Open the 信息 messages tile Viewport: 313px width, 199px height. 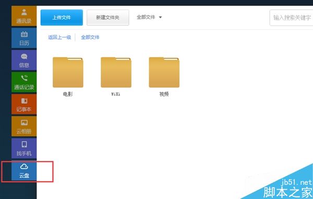point(24,60)
